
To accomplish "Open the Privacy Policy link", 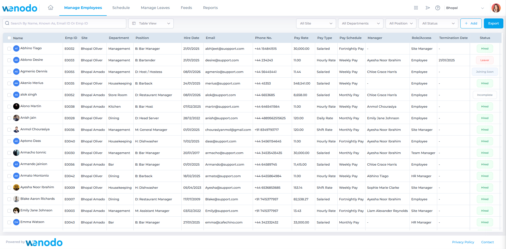I will (463, 242).
